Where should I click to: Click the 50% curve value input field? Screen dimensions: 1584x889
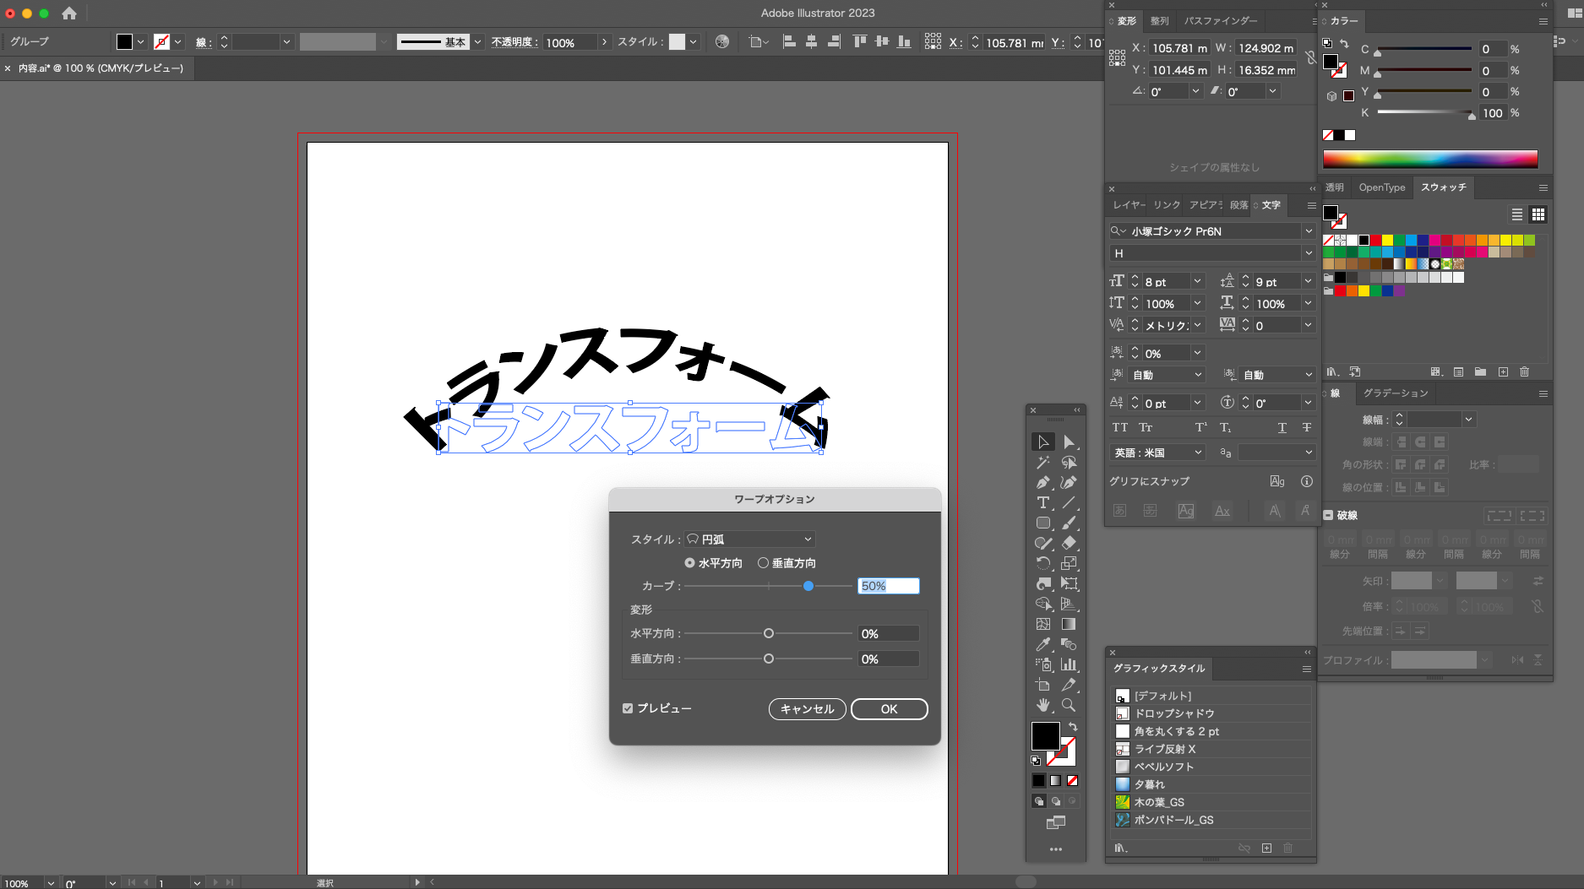[x=888, y=585]
